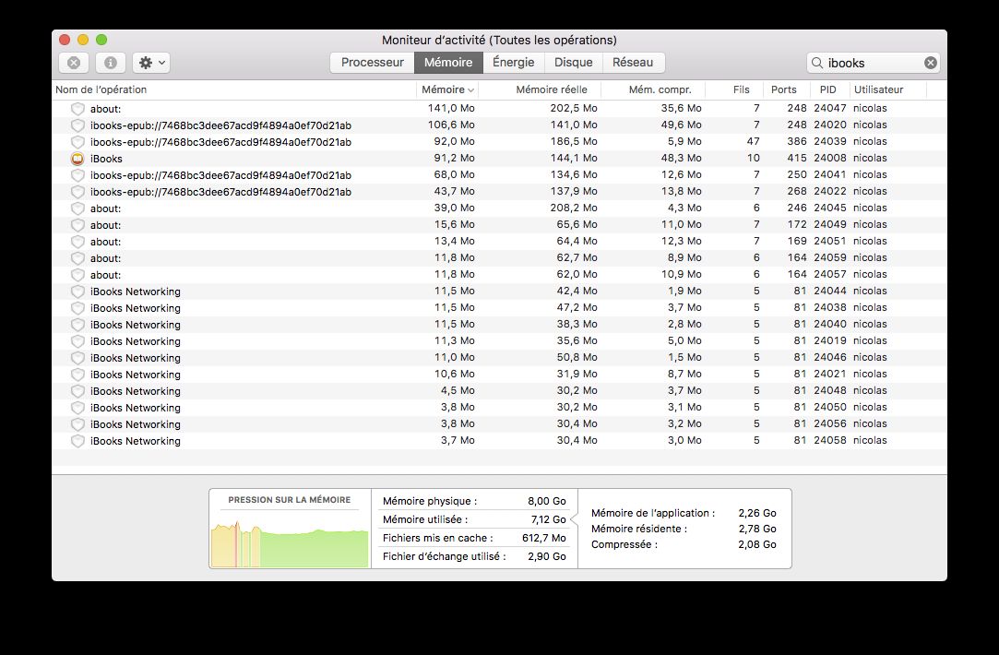Click the shield icon of process 24049
Image resolution: width=999 pixels, height=655 pixels.
tap(77, 224)
